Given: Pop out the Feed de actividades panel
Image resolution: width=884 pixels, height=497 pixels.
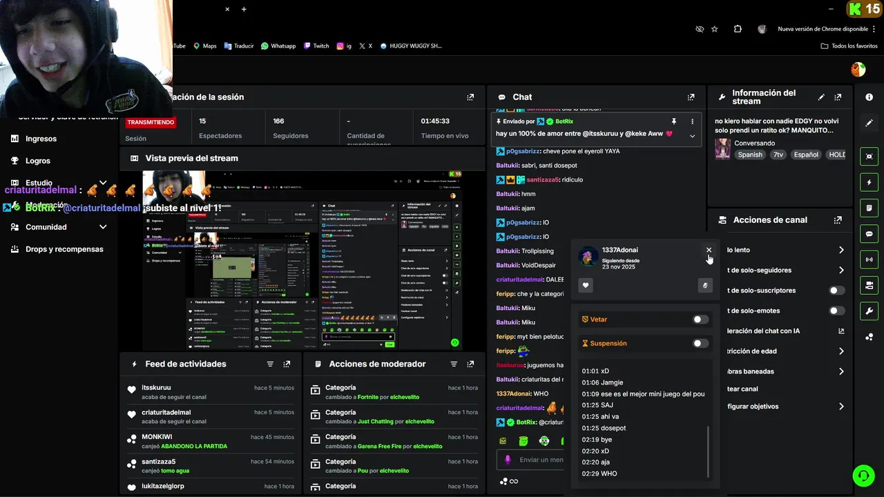Looking at the screenshot, I should [x=287, y=364].
